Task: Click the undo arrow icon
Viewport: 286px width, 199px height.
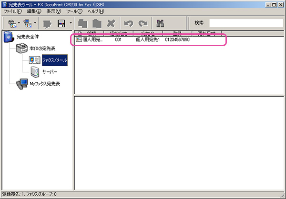Action: coord(127,23)
